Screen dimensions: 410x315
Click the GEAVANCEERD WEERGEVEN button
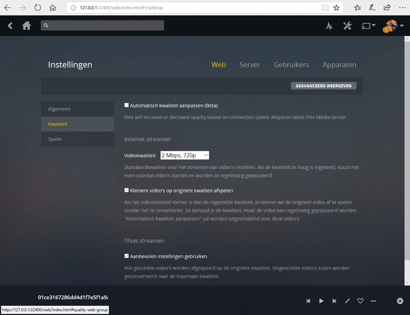(x=323, y=86)
